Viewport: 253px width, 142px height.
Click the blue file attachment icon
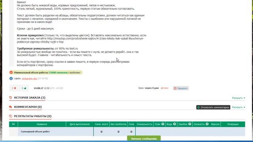(x=11, y=78)
